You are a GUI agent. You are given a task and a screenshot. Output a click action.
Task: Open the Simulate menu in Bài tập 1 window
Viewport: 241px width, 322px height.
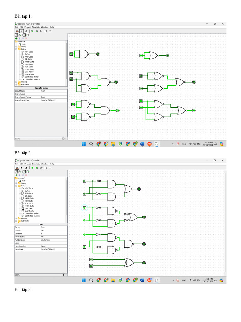(x=36, y=27)
